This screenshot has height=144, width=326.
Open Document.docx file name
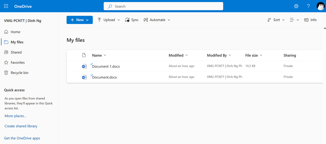pyautogui.click(x=104, y=77)
